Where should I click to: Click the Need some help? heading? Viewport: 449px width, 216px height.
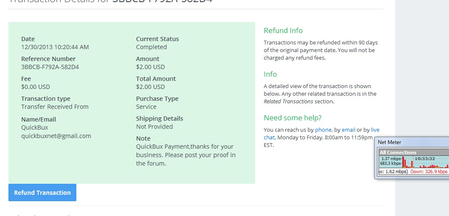tap(293, 118)
